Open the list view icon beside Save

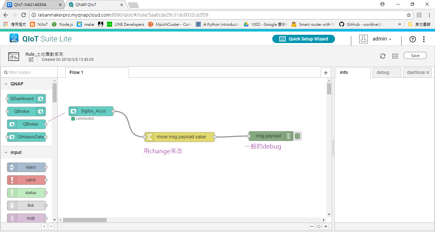pyautogui.click(x=395, y=56)
